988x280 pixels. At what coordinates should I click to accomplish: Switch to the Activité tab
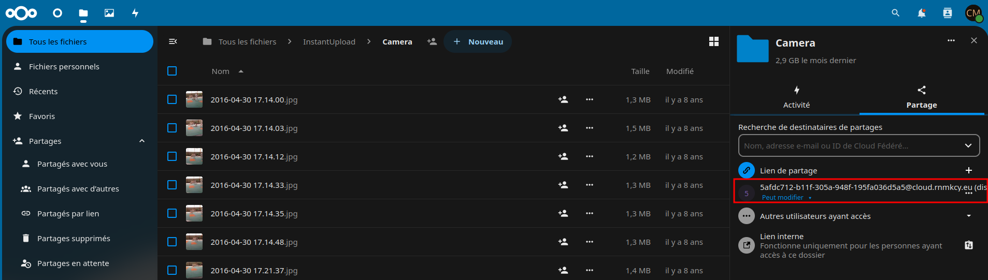(x=796, y=97)
